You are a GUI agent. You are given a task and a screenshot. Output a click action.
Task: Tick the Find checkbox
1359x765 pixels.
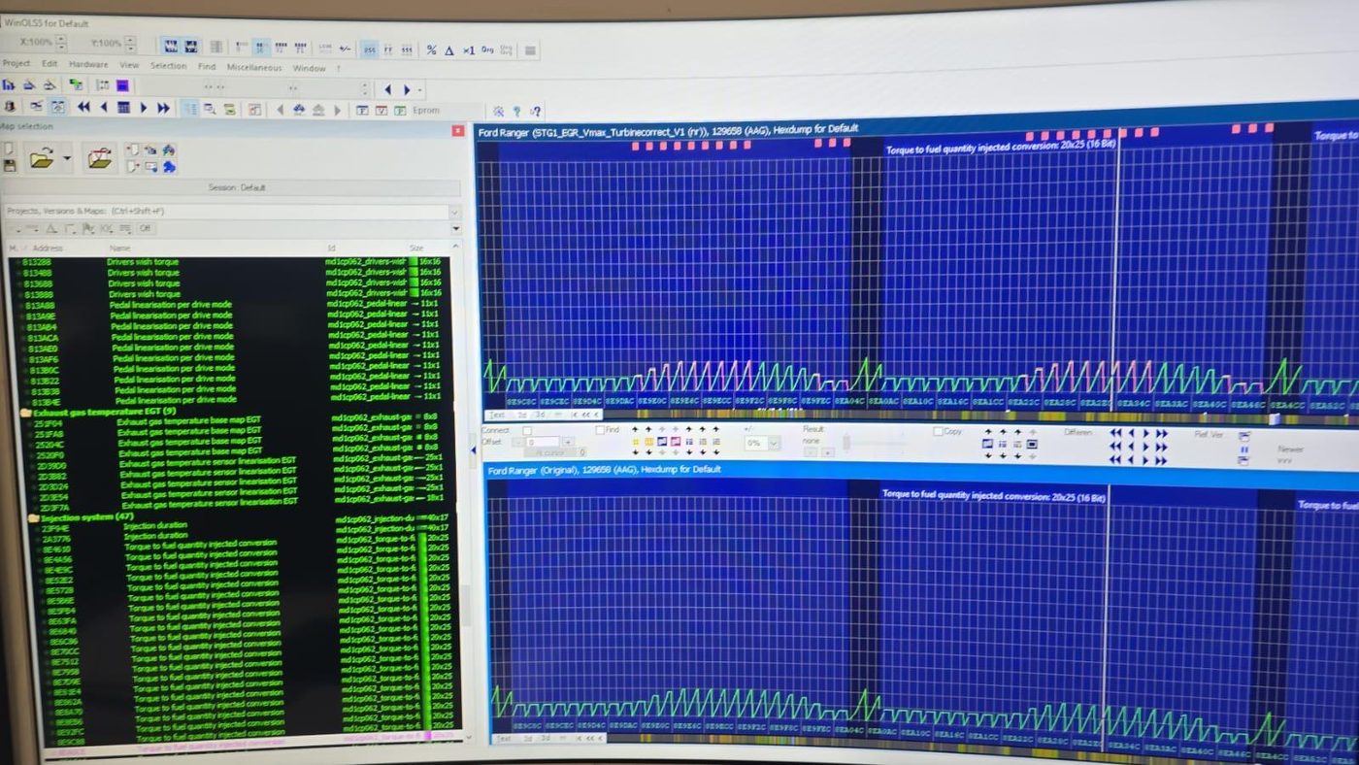(601, 430)
